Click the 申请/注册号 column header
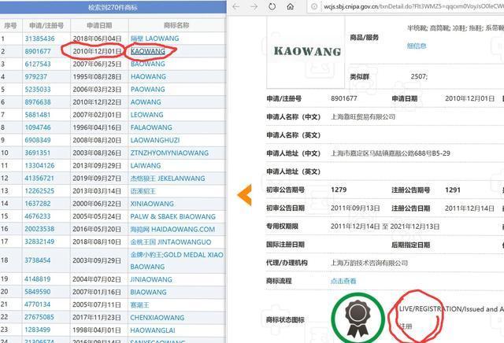Screen dimensions: 504x343 point(46,25)
